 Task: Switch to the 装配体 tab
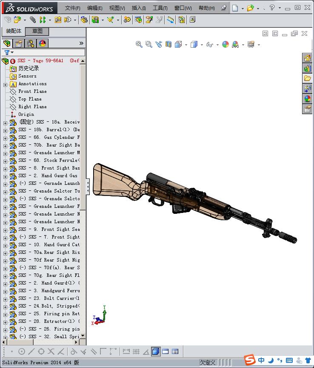tap(13, 31)
